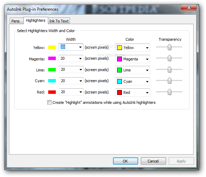Click the "Cyan:" row label

40,81
